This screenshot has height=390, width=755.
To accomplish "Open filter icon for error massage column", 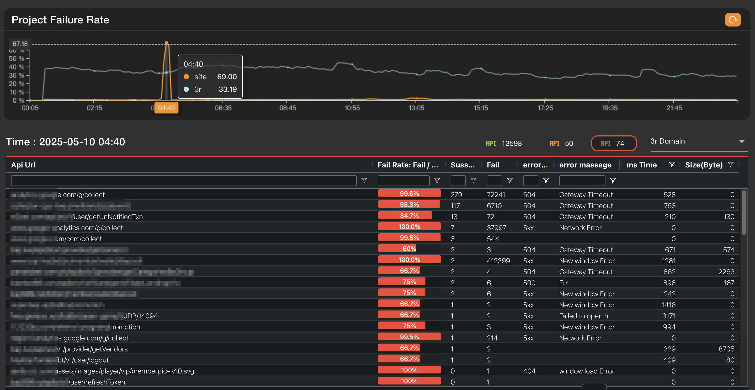I will pos(613,180).
